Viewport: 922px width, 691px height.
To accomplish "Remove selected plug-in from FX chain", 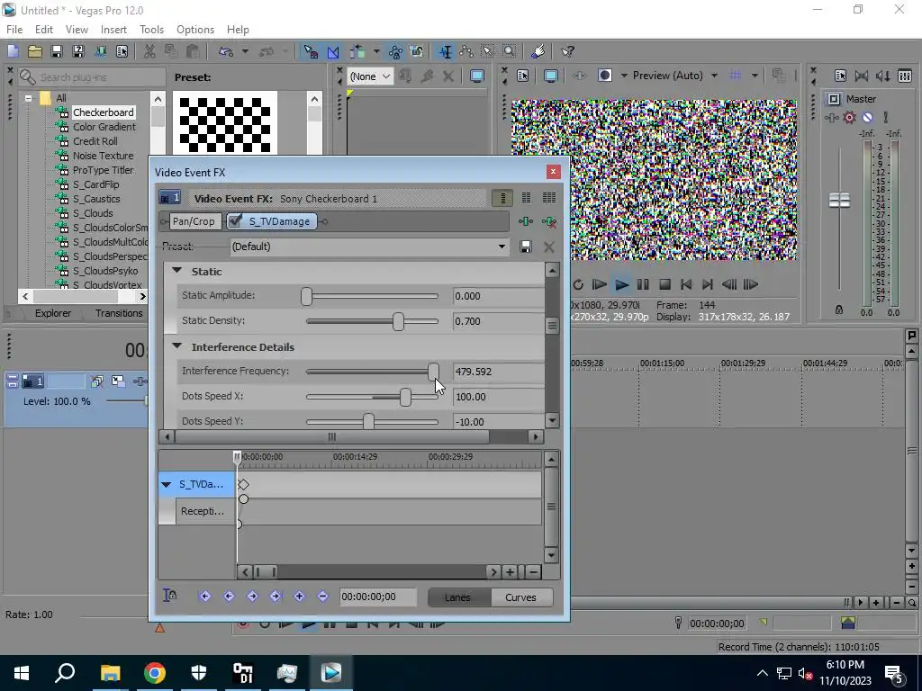I will tap(549, 221).
